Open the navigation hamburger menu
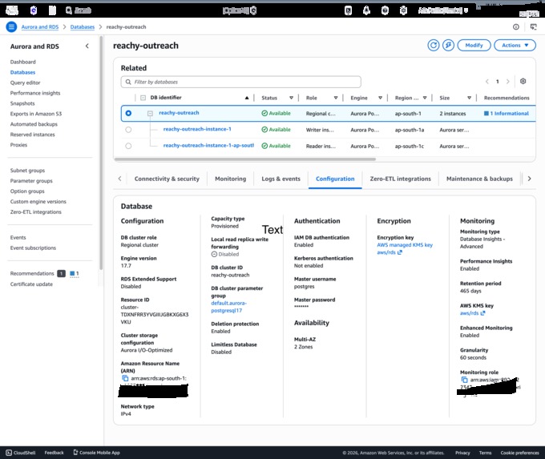 (11, 26)
